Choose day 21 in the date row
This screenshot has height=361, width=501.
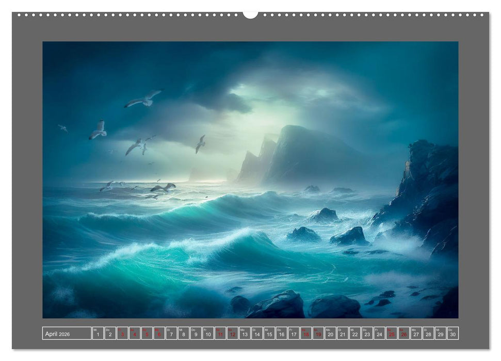tap(343, 334)
